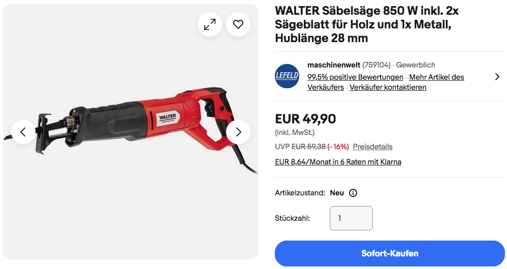507x269 pixels.
Task: Click the seller feedback count (759104)
Action: 376,65
